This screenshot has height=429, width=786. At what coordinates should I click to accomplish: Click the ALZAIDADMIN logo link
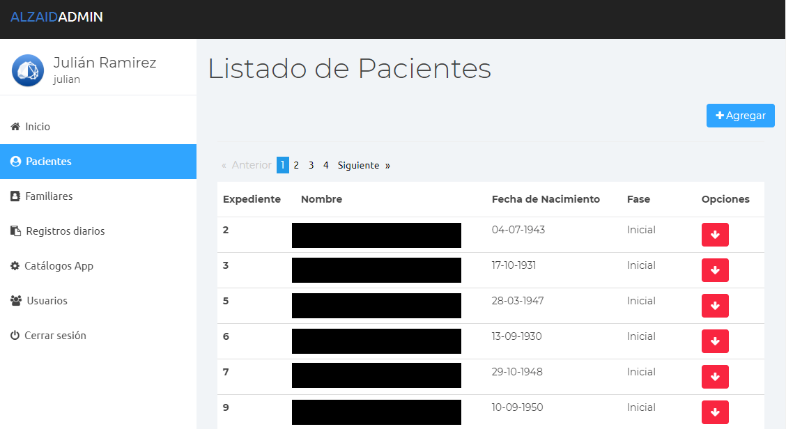point(56,17)
